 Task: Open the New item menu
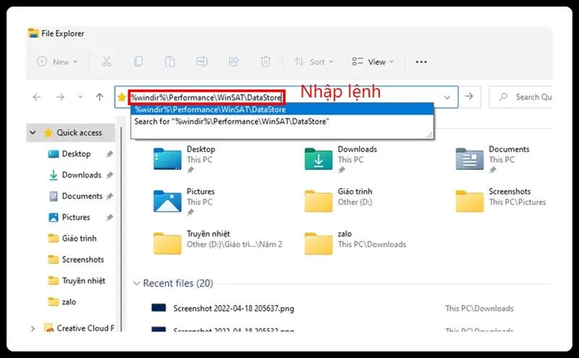[x=58, y=61]
